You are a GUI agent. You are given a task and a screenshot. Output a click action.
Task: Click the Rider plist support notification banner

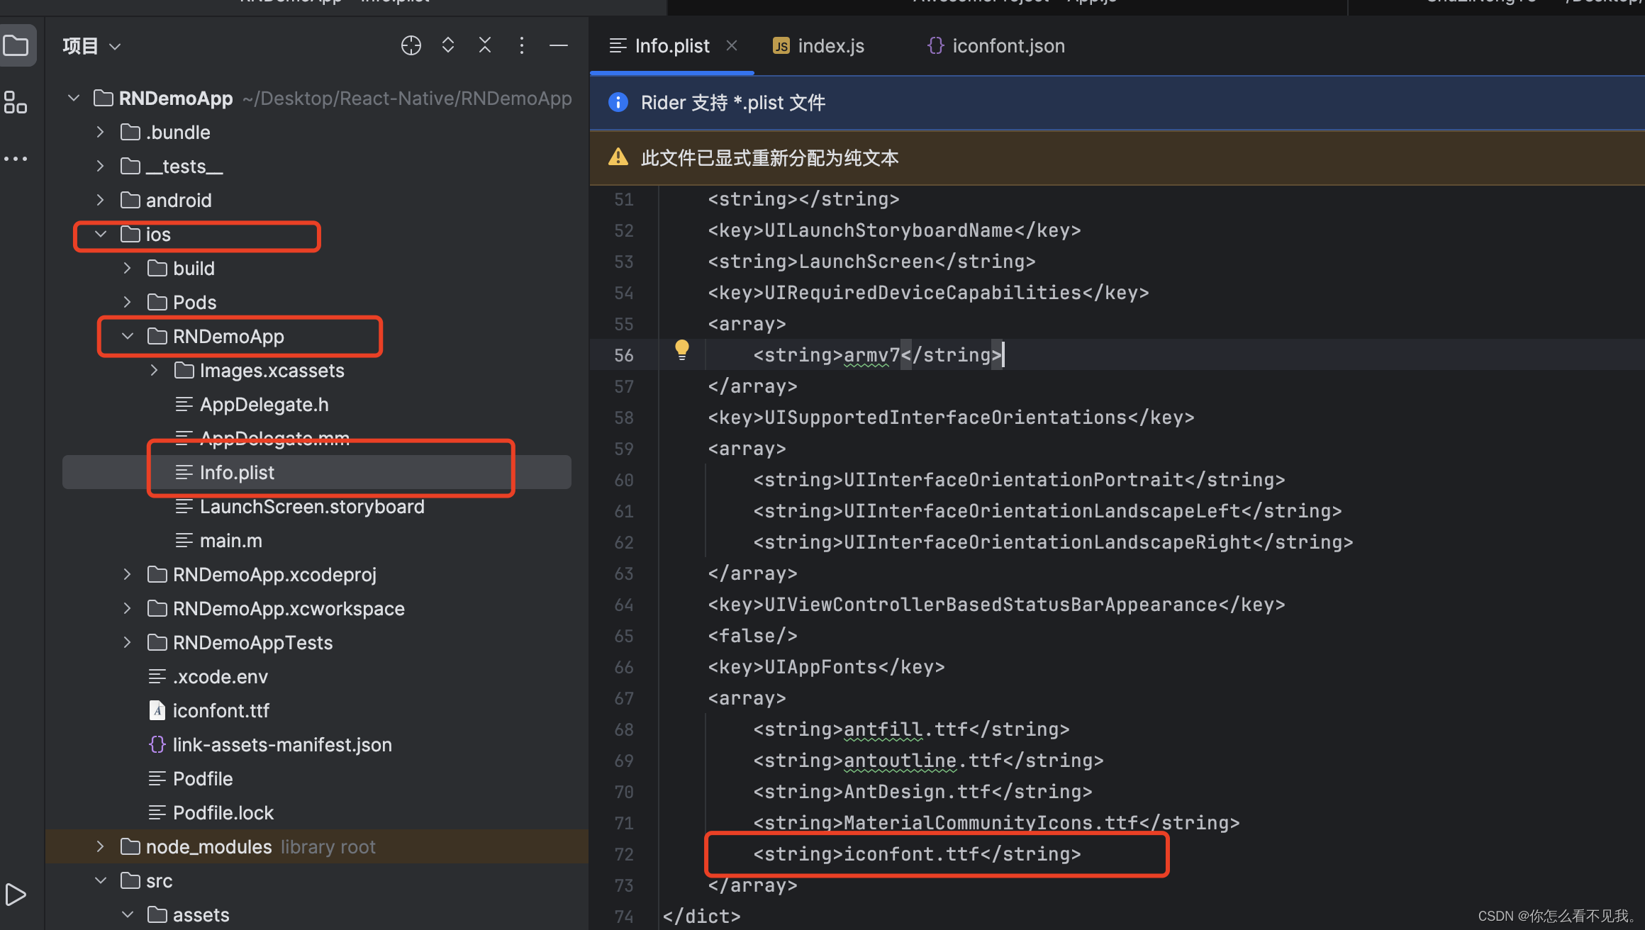(x=733, y=103)
